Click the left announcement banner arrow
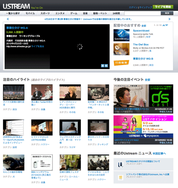The width and height of the screenshot is (178, 188). coord(8,19)
